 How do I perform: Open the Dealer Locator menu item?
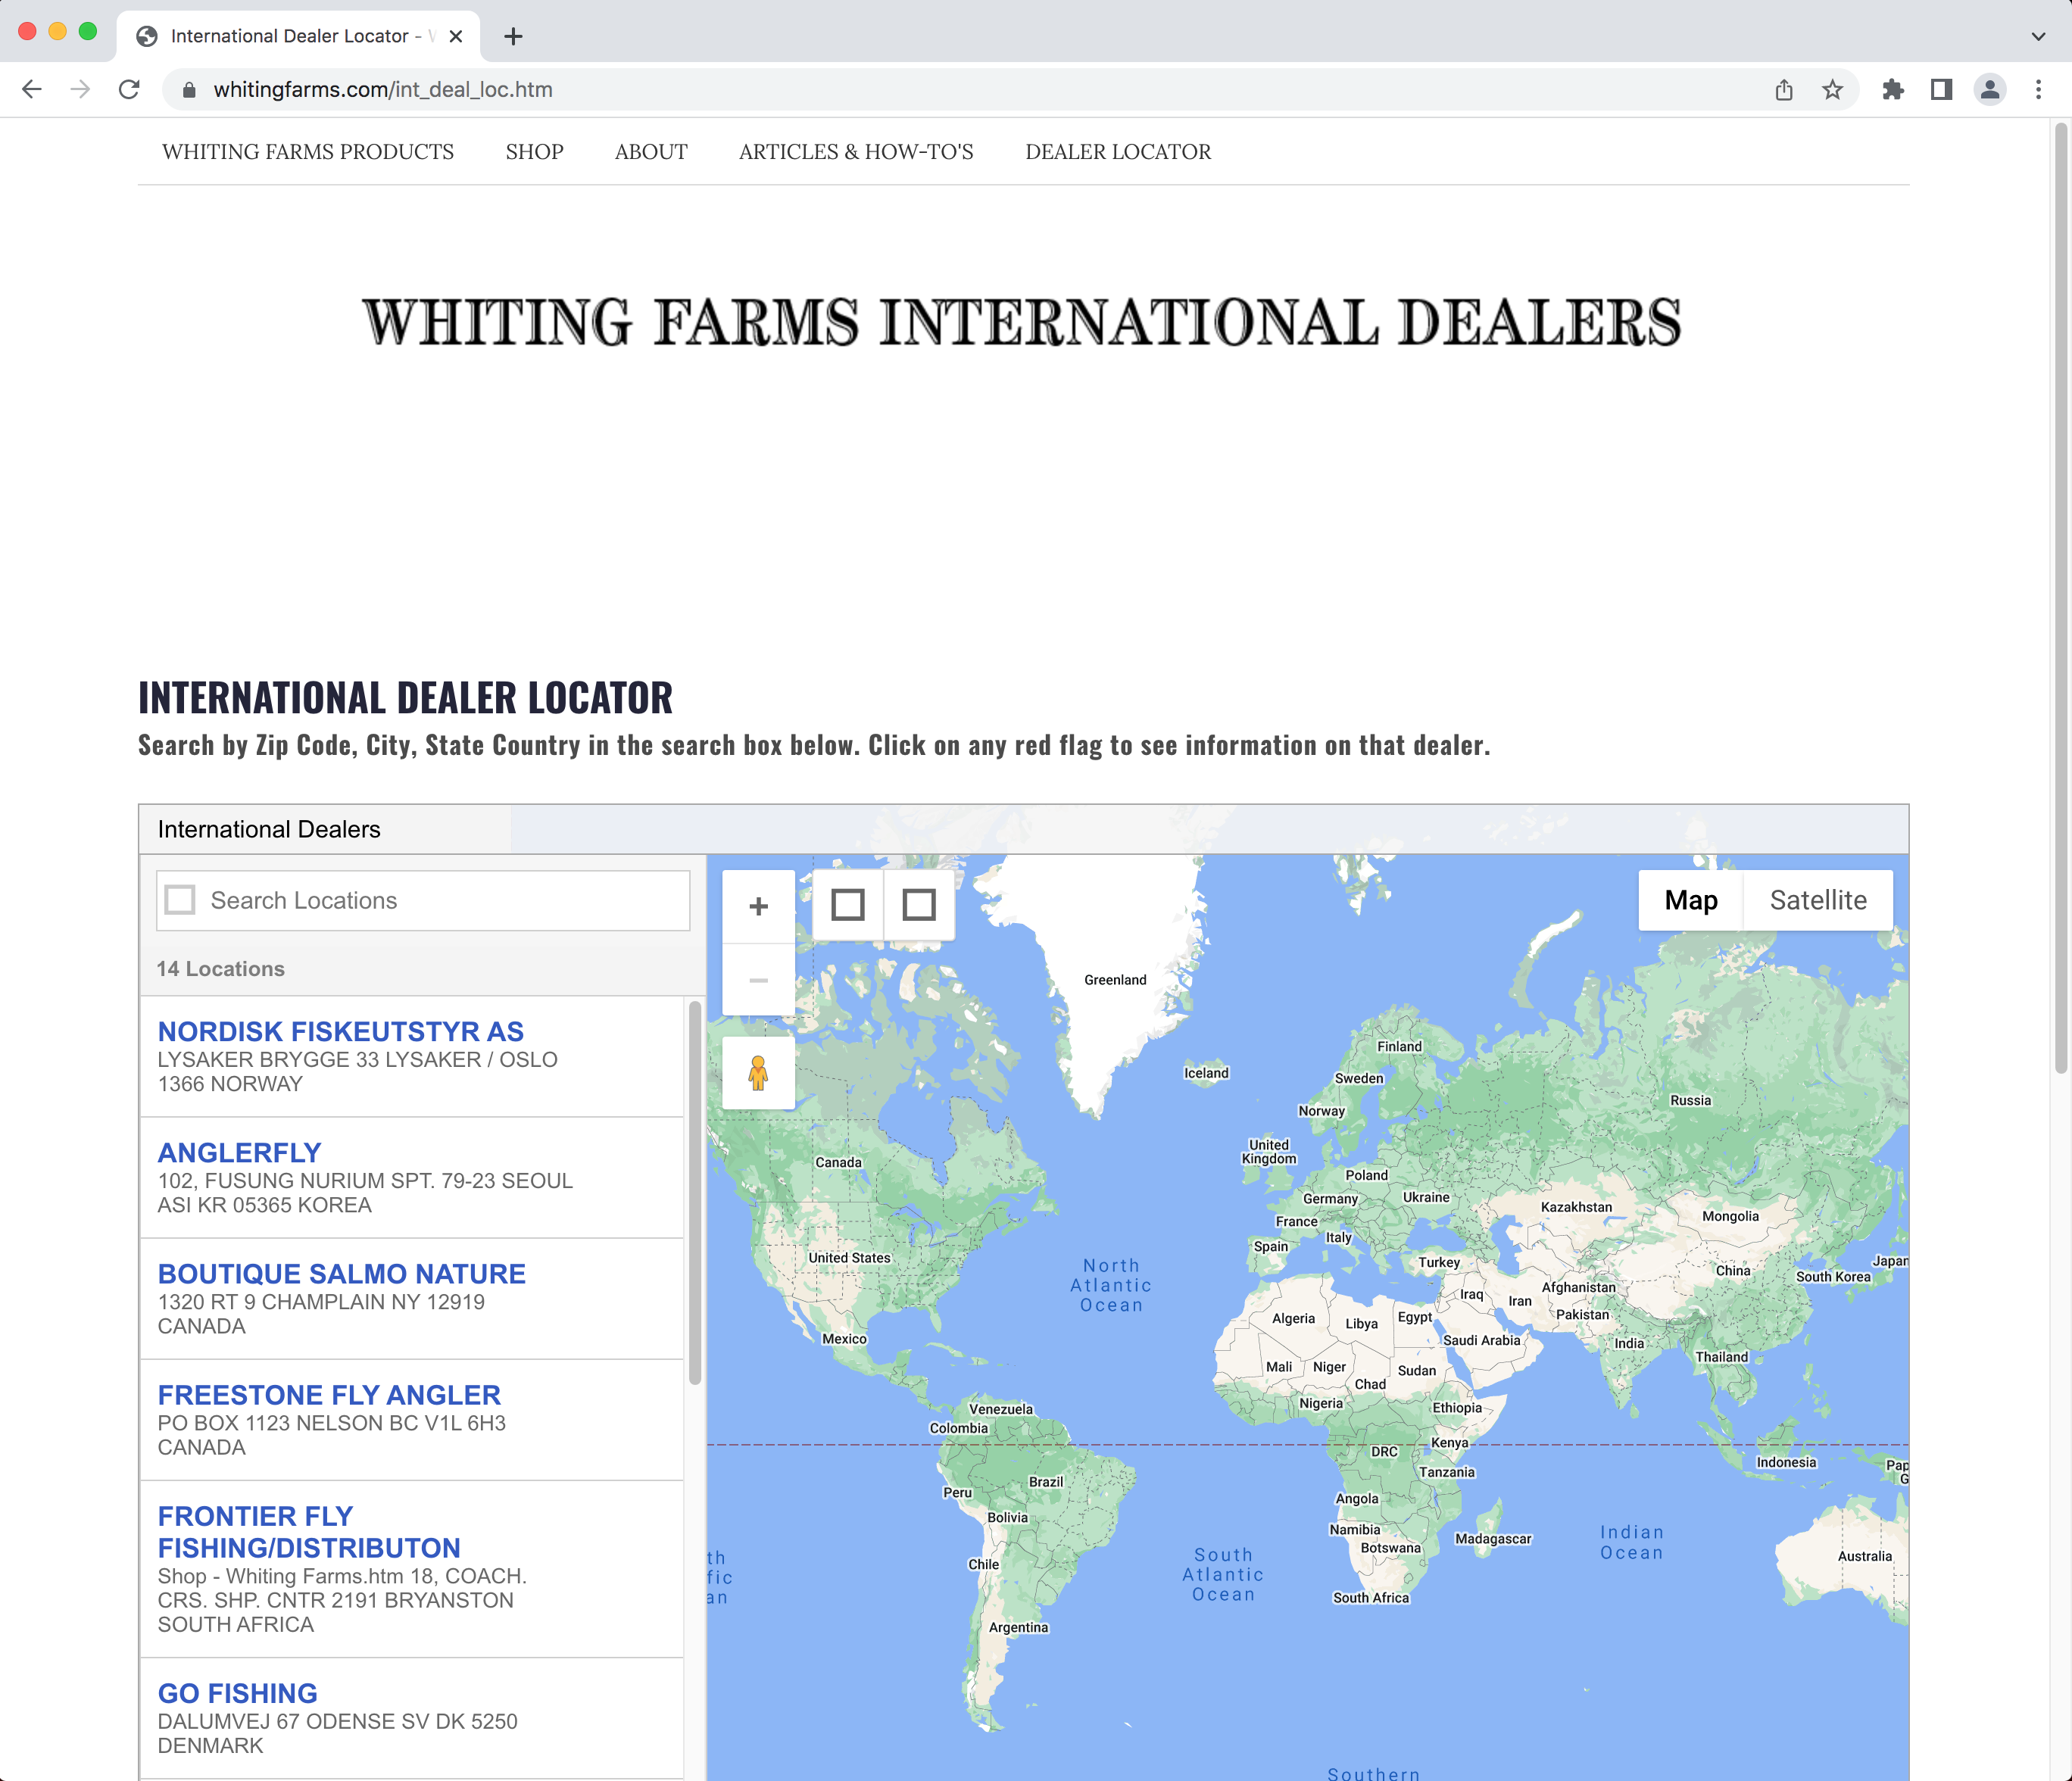click(x=1118, y=152)
